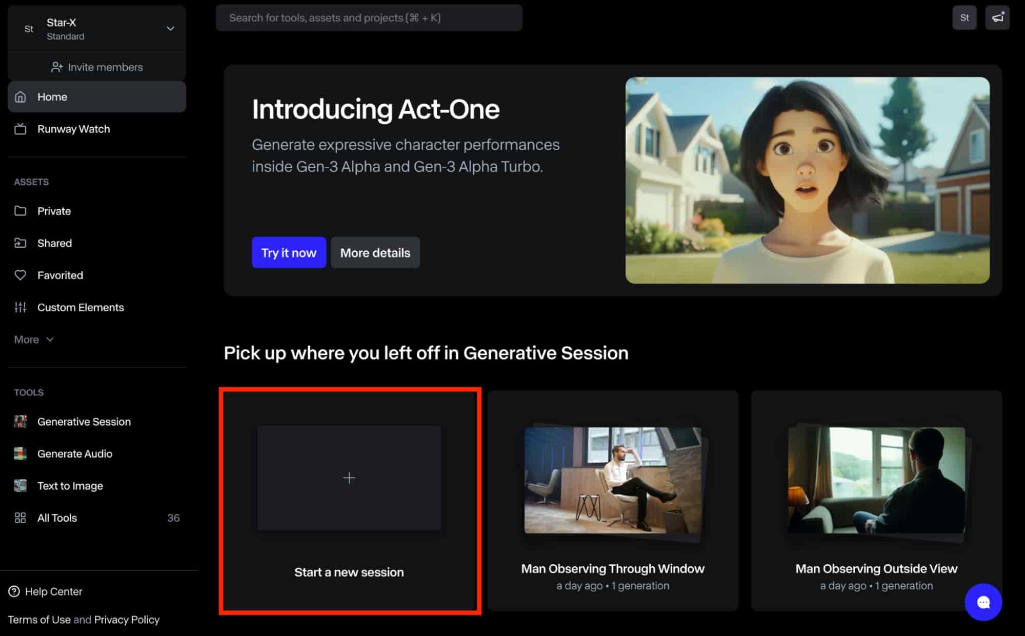Open the Private assets folder
Viewport: 1025px width, 636px height.
coord(53,211)
